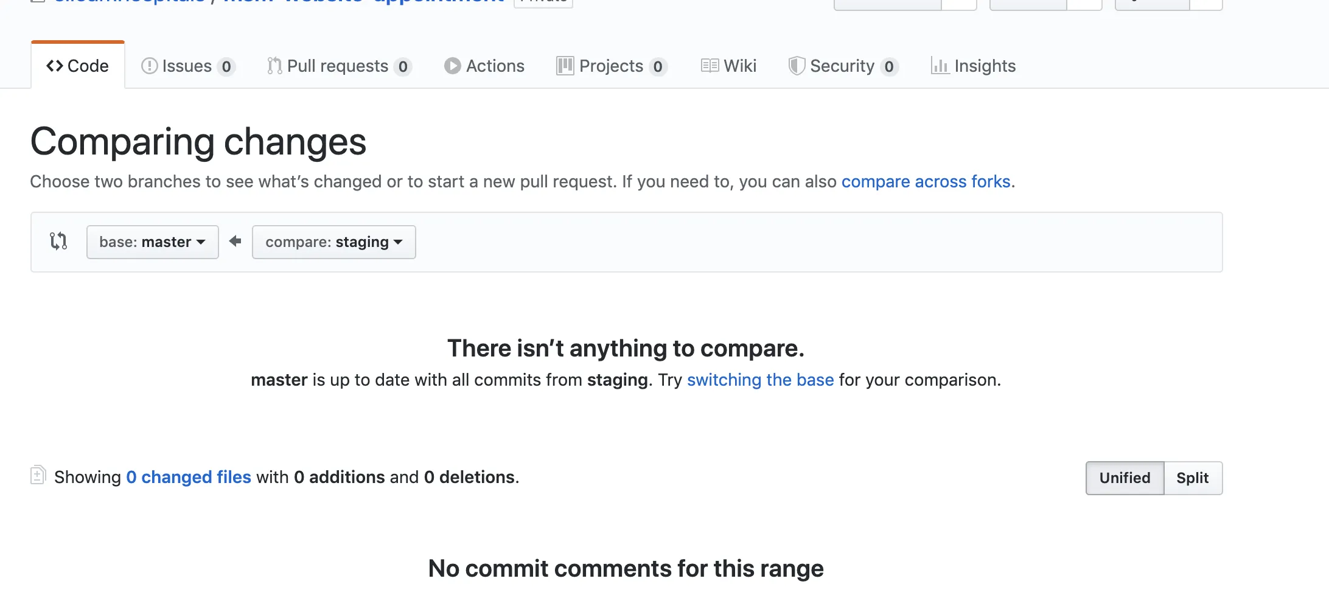Open the base: master branch dropdown
Viewport: 1329px width, 612px height.
click(x=152, y=242)
